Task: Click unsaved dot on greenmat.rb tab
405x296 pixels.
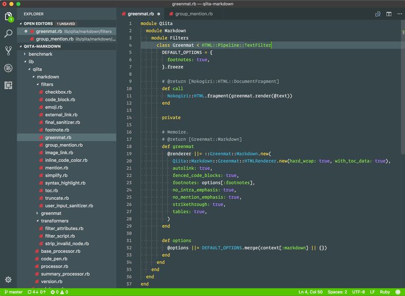Action: (x=159, y=14)
